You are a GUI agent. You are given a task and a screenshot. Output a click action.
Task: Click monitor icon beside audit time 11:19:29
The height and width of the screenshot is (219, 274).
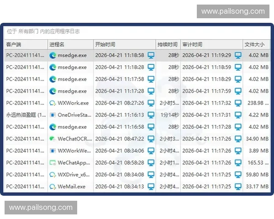(x=238, y=55)
